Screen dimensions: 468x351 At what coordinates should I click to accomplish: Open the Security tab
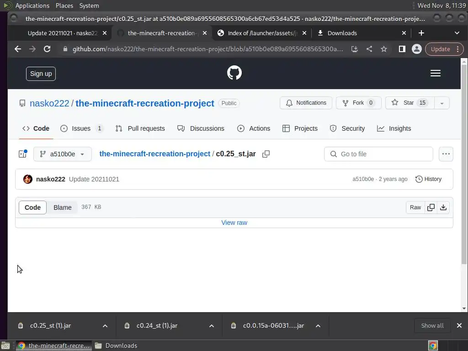(x=347, y=128)
